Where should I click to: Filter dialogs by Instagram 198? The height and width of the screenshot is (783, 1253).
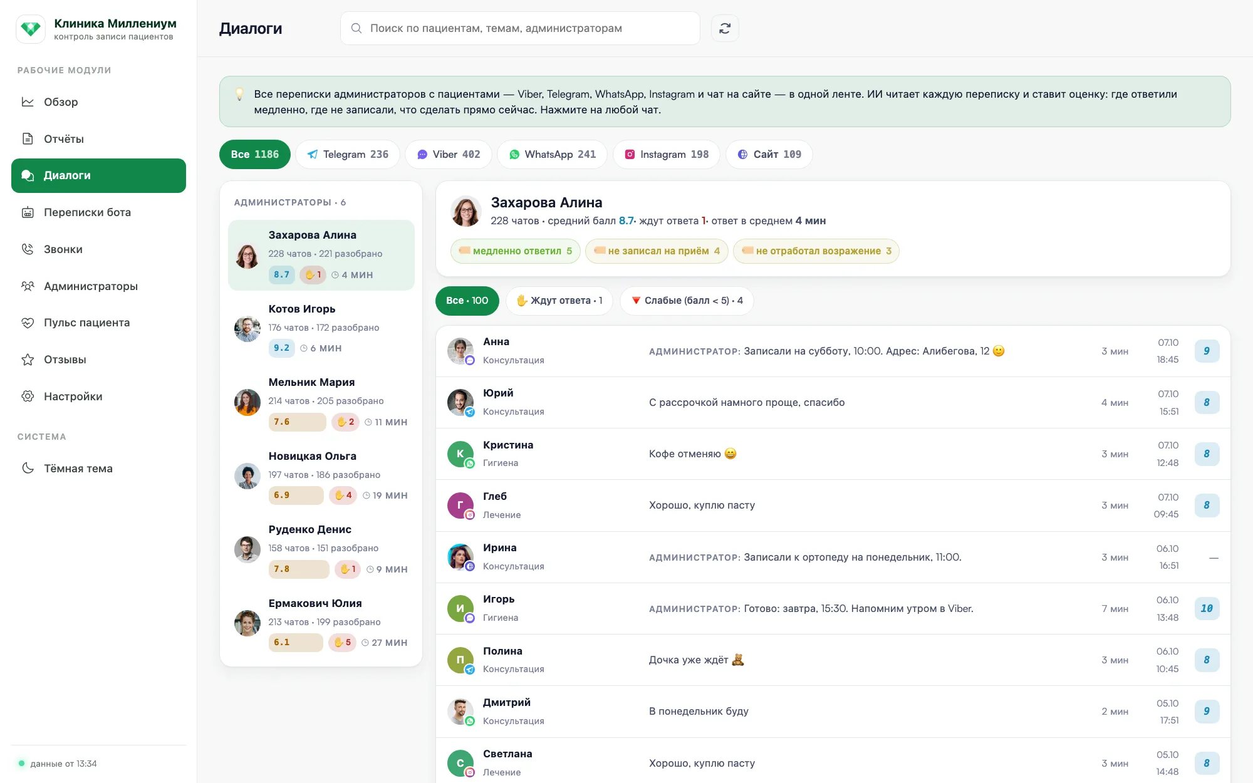pos(667,154)
